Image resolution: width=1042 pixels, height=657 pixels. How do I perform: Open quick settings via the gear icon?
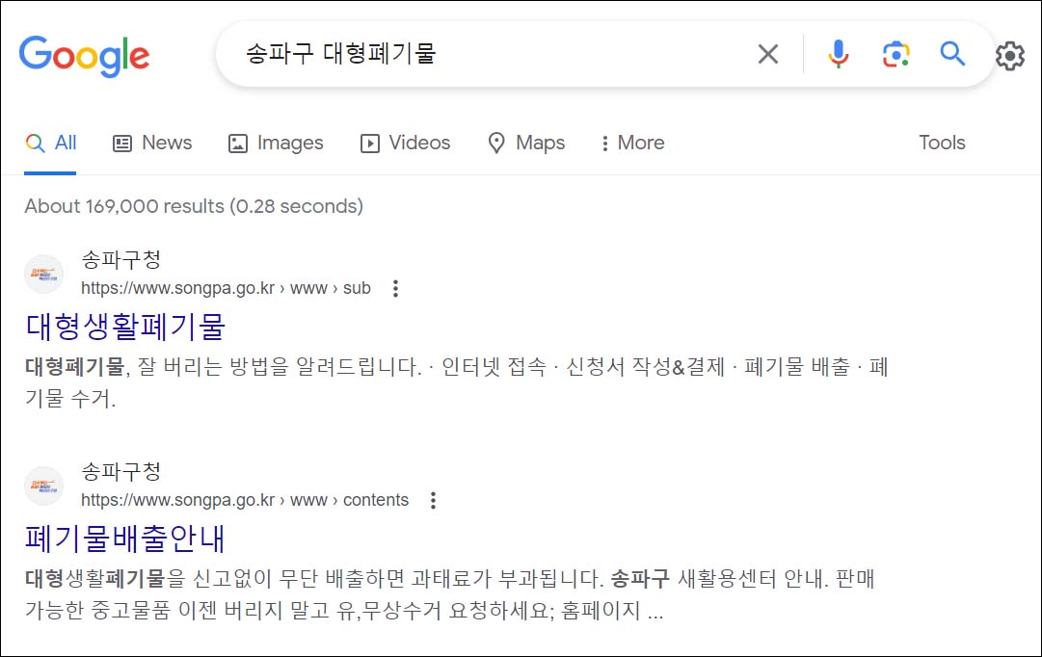(x=1009, y=55)
